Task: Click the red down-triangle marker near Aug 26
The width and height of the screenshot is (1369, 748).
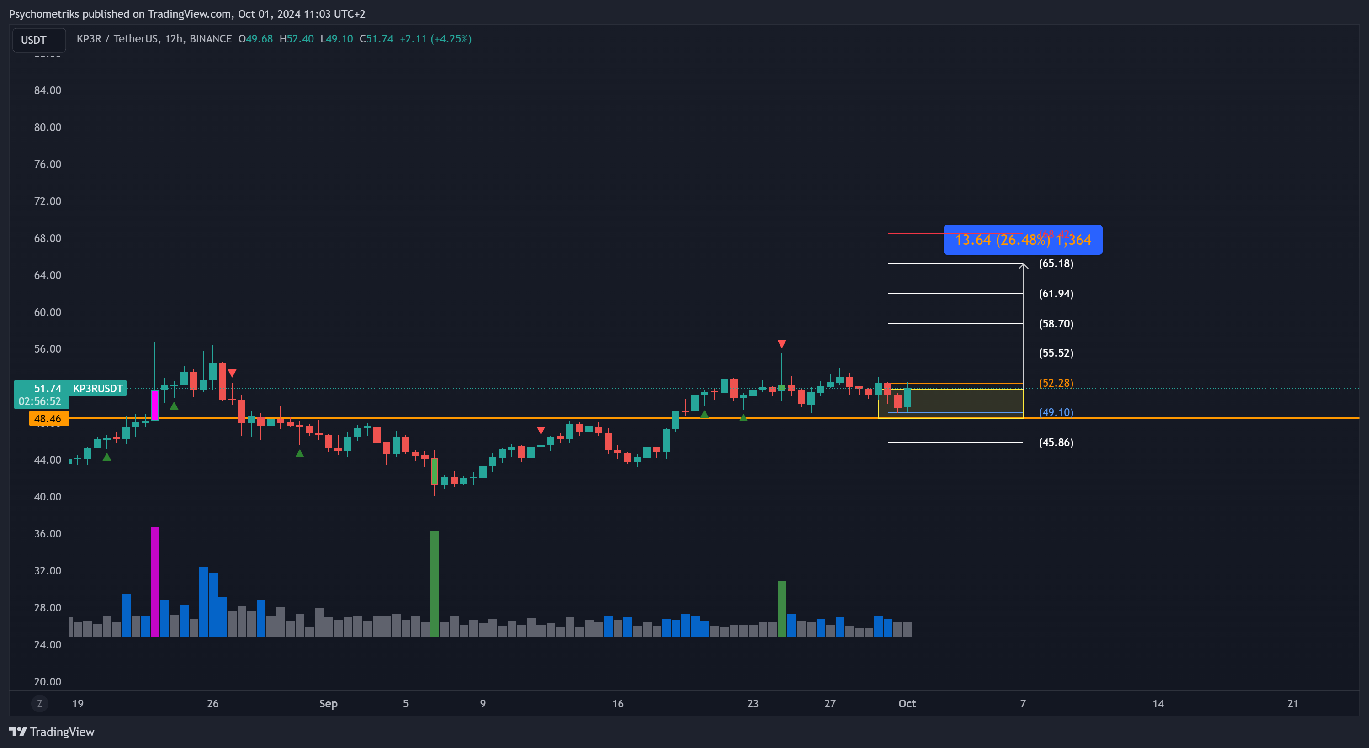Action: click(232, 374)
